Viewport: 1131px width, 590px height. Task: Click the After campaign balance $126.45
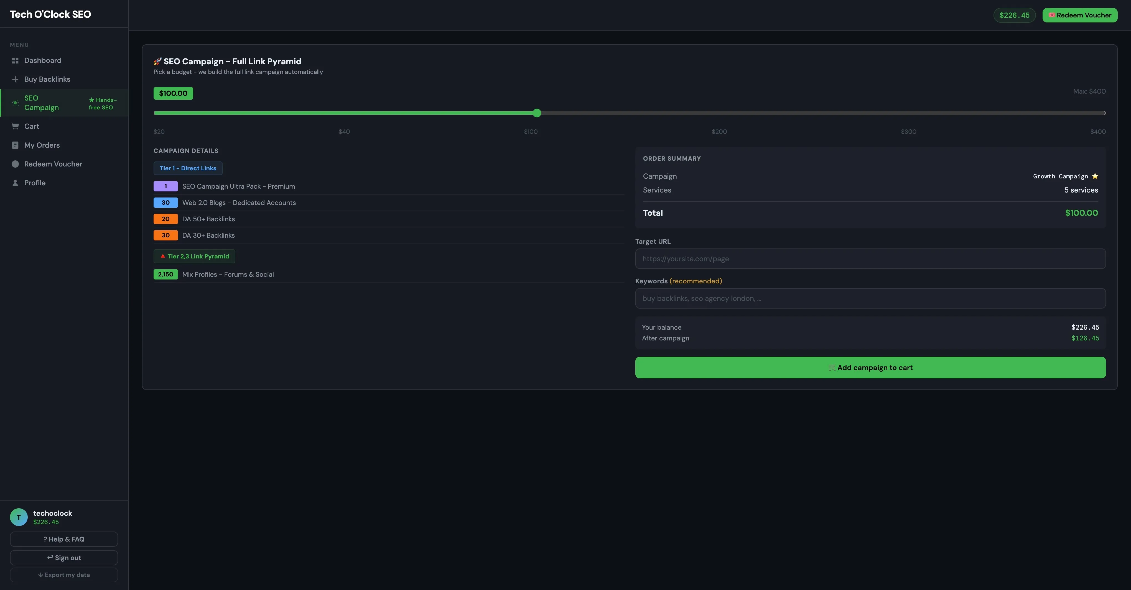[1085, 338]
